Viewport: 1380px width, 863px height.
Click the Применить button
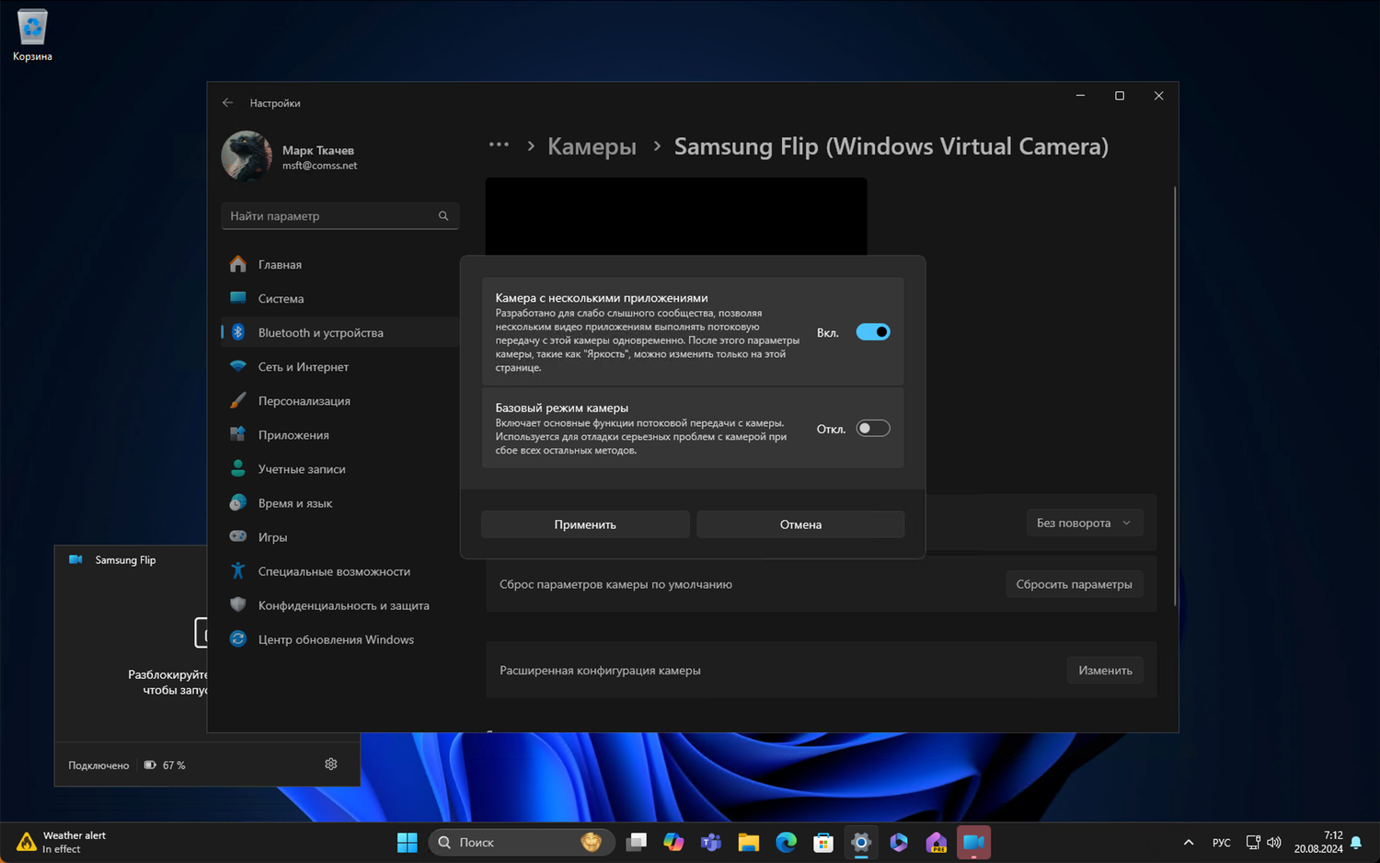coord(585,524)
